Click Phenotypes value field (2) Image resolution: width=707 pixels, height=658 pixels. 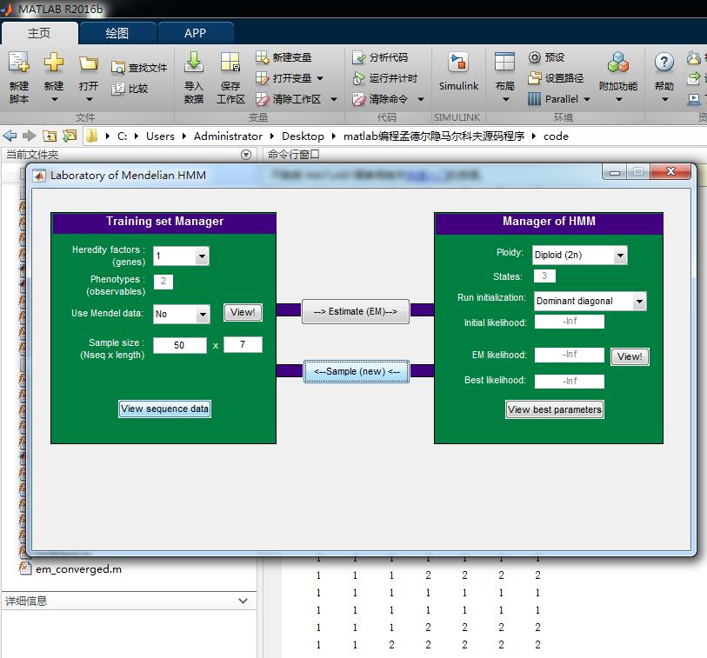click(x=163, y=282)
